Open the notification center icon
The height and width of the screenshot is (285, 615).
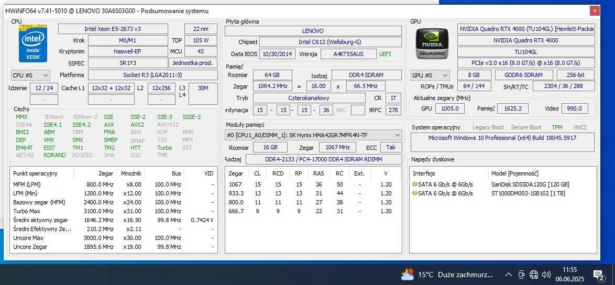coord(598,275)
